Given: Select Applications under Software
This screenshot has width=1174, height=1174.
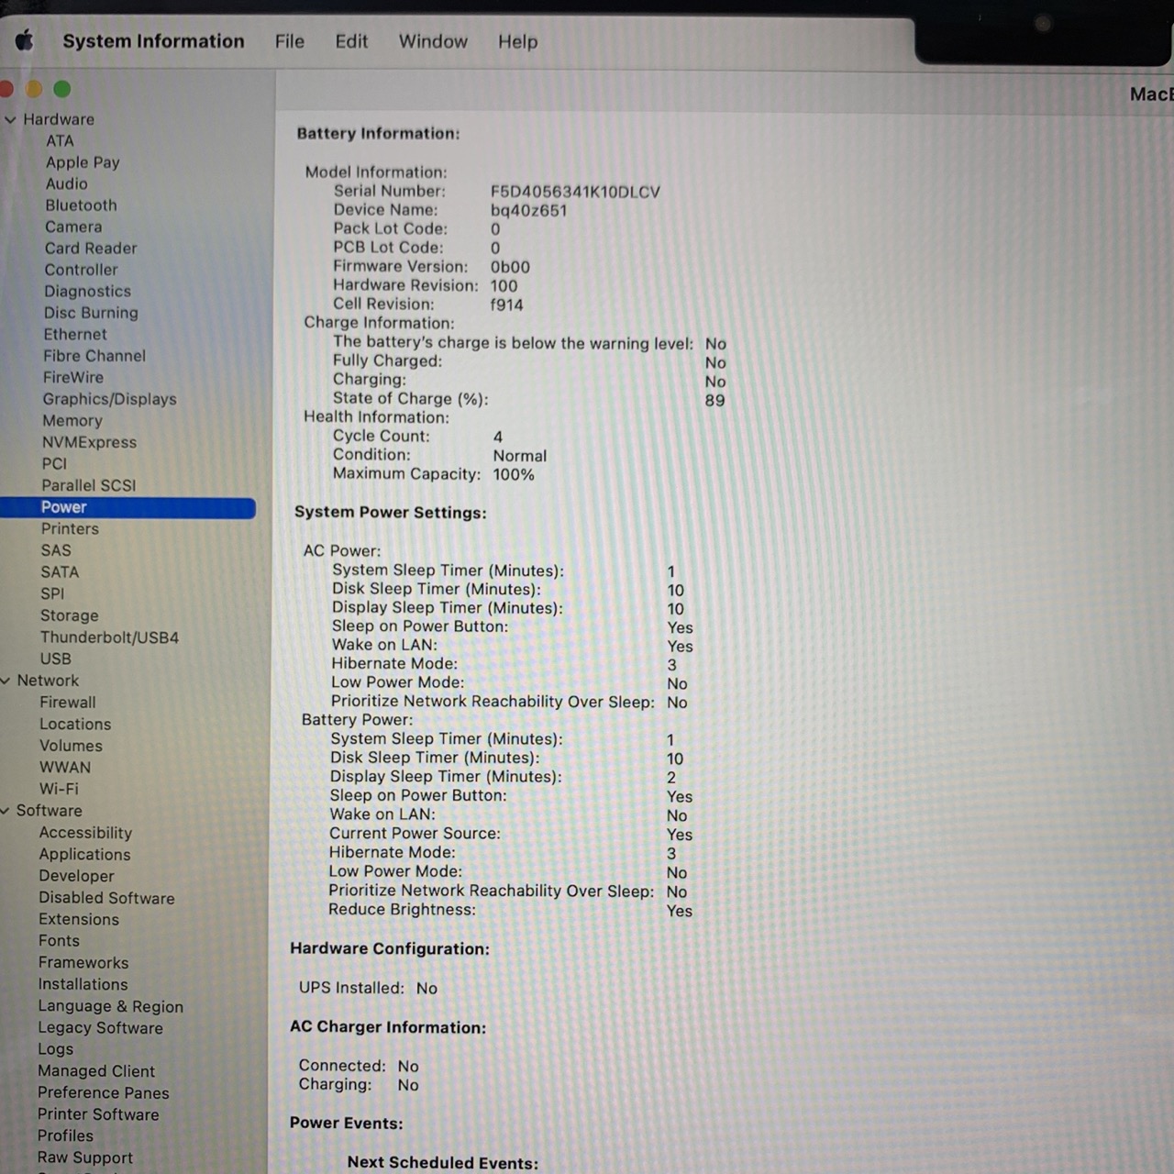Looking at the screenshot, I should [x=84, y=855].
